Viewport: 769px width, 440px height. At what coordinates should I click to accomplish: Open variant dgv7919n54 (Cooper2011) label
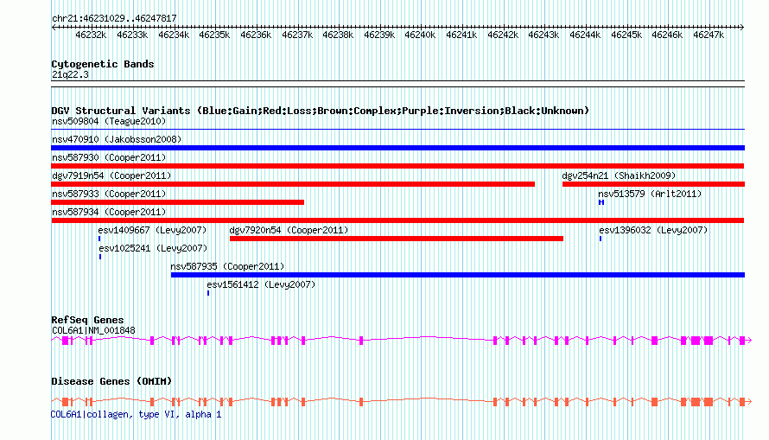pyautogui.click(x=111, y=175)
